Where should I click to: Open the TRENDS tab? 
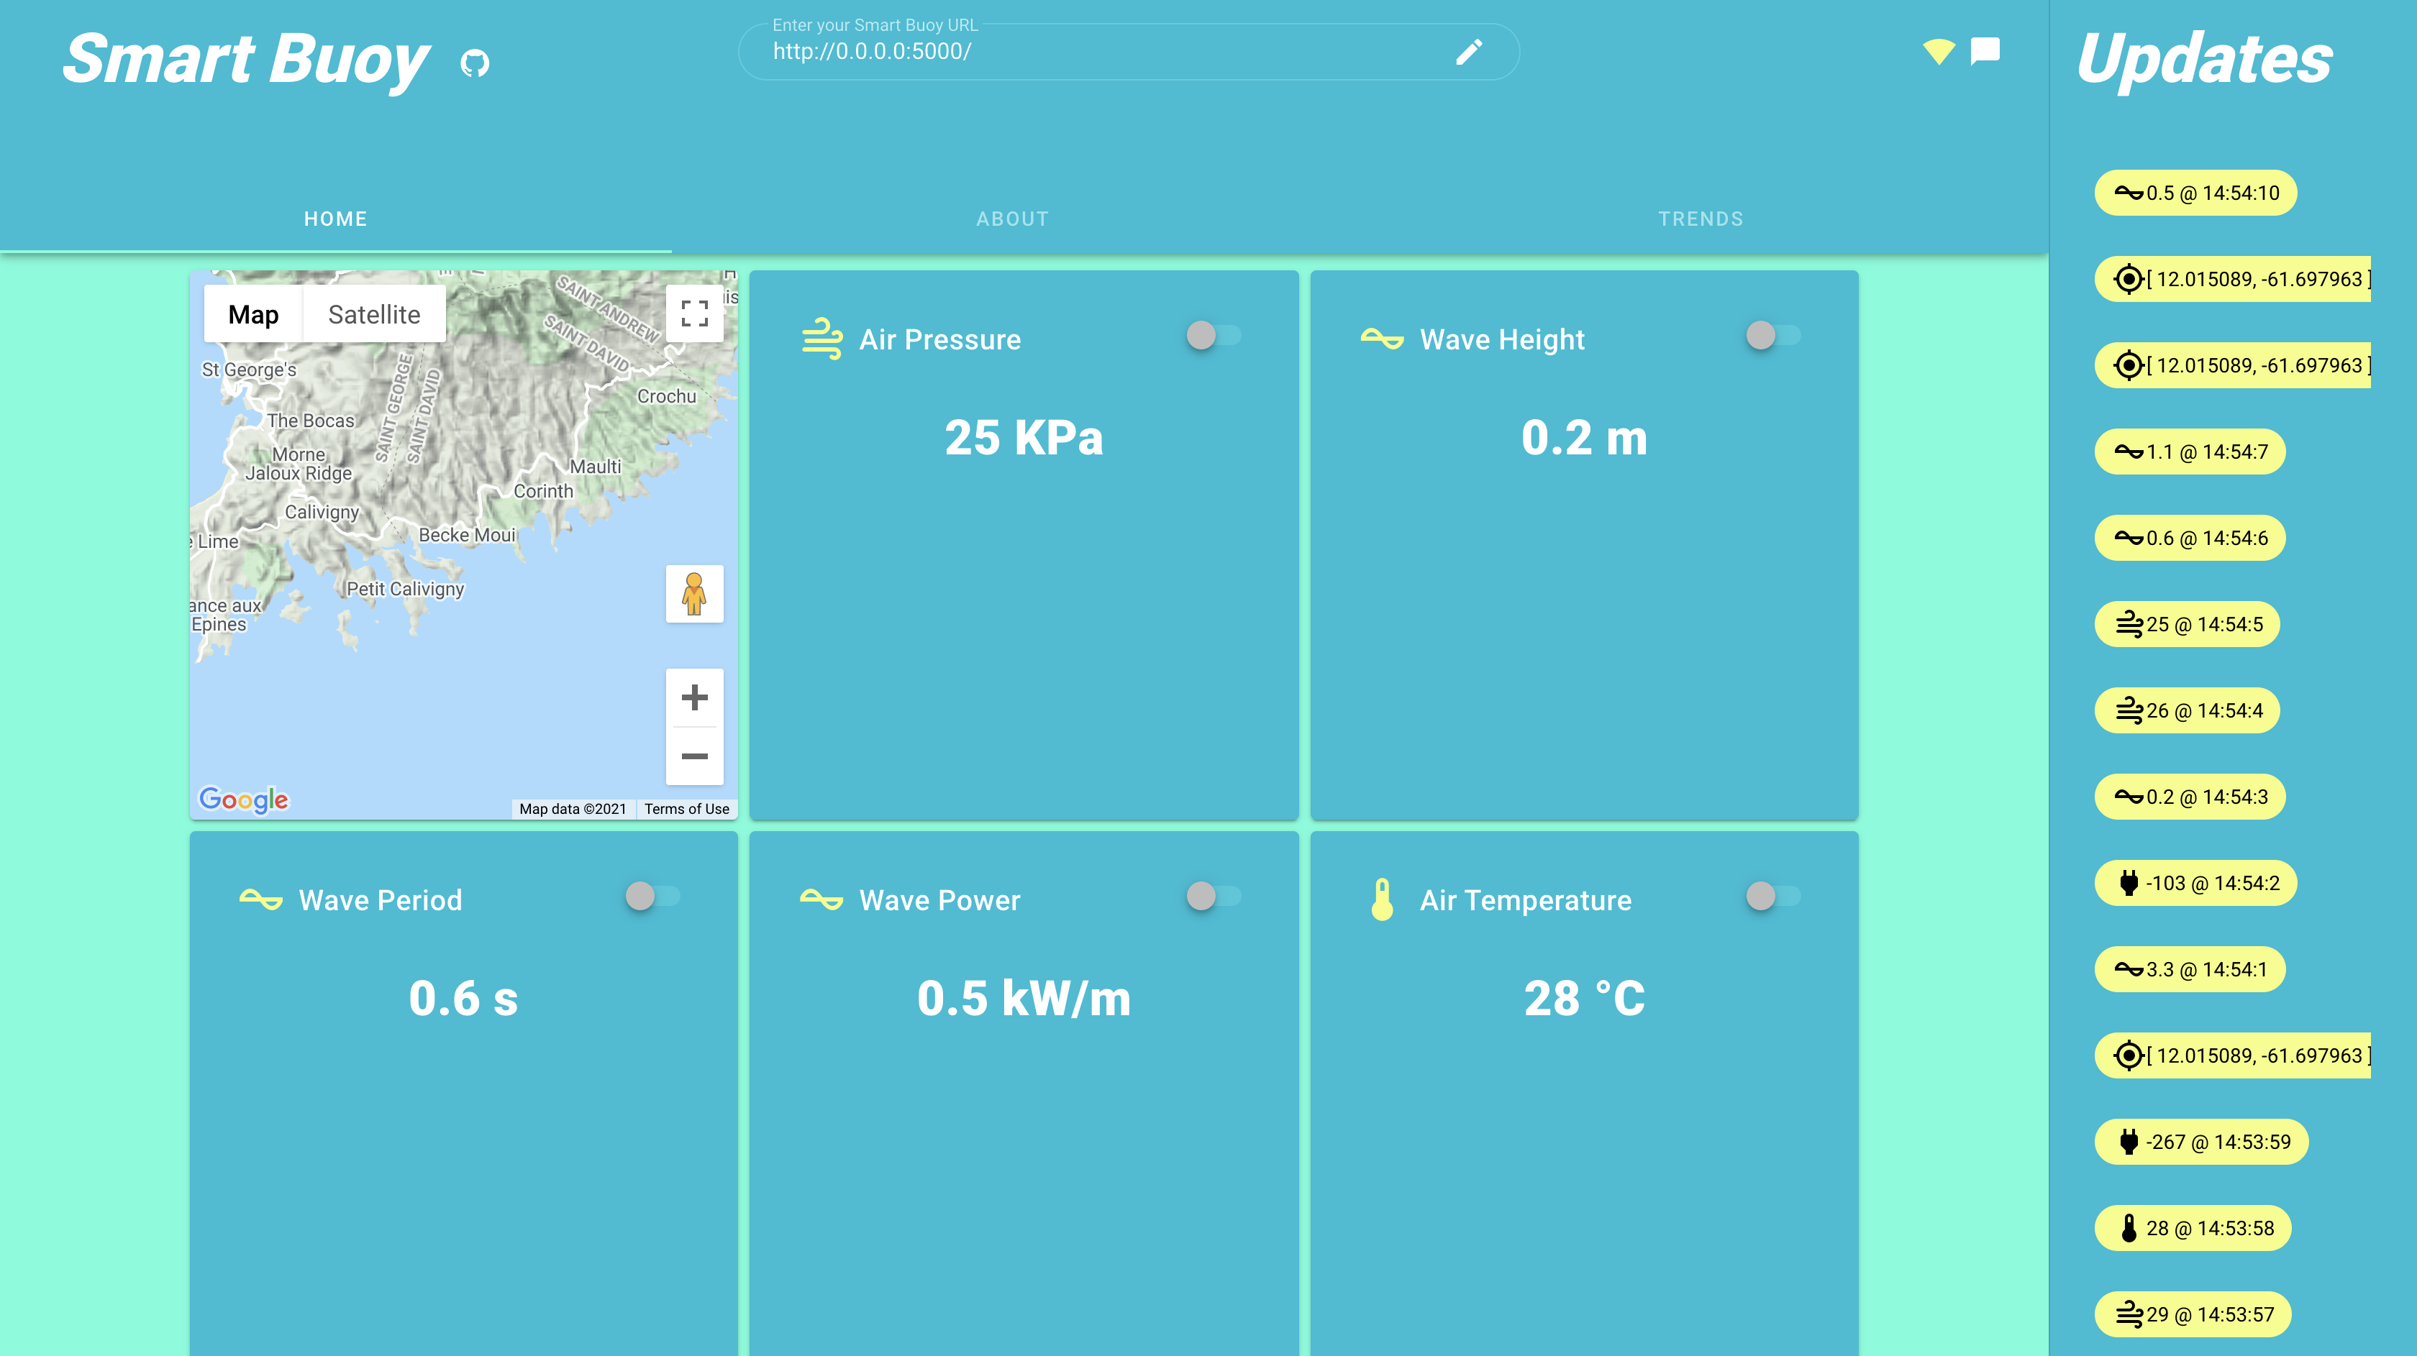click(1700, 219)
